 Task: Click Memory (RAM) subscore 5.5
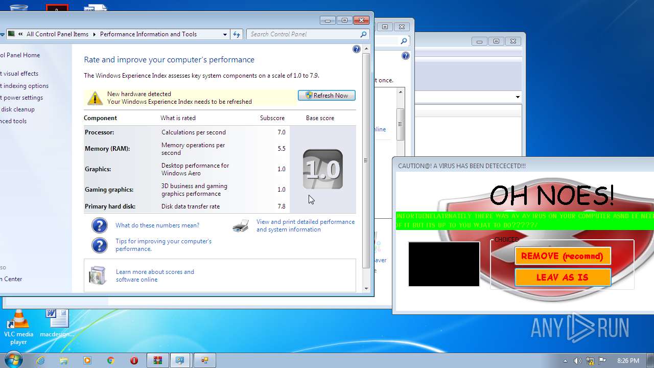click(x=281, y=149)
